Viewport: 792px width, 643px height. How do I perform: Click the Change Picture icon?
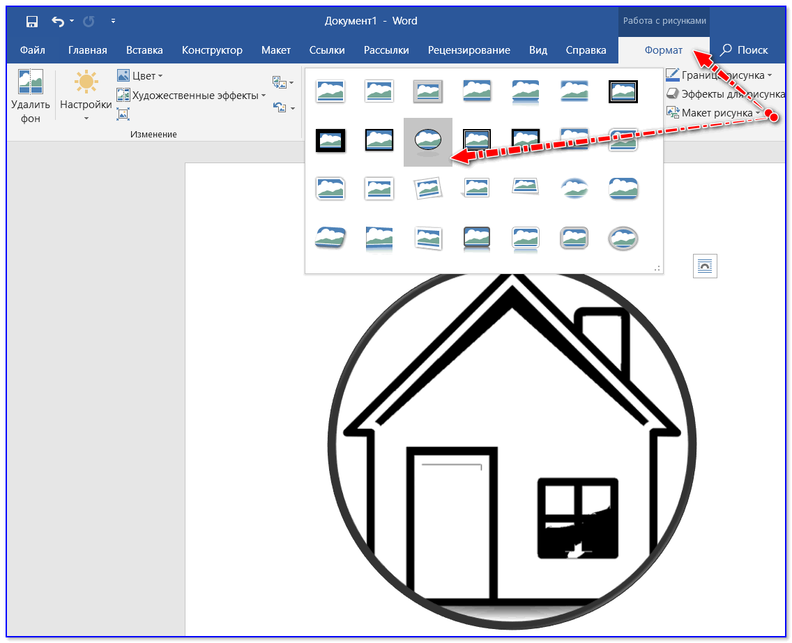coord(280,82)
